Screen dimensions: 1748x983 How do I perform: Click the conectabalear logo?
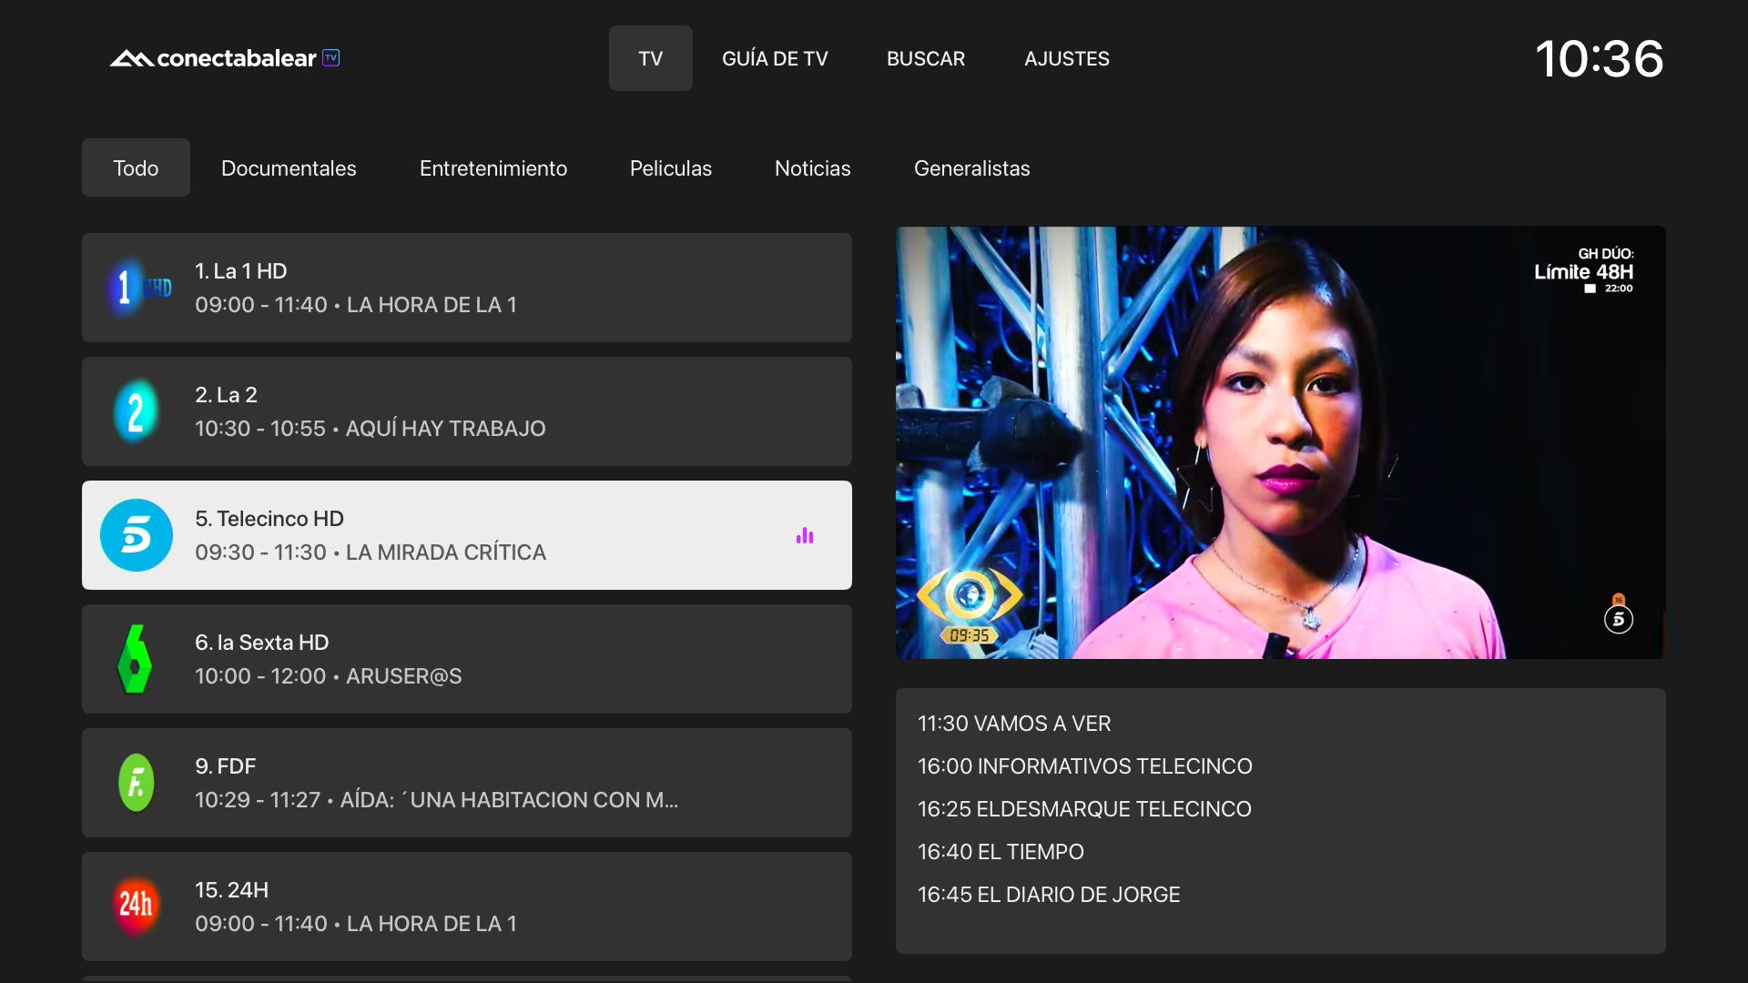tap(225, 58)
